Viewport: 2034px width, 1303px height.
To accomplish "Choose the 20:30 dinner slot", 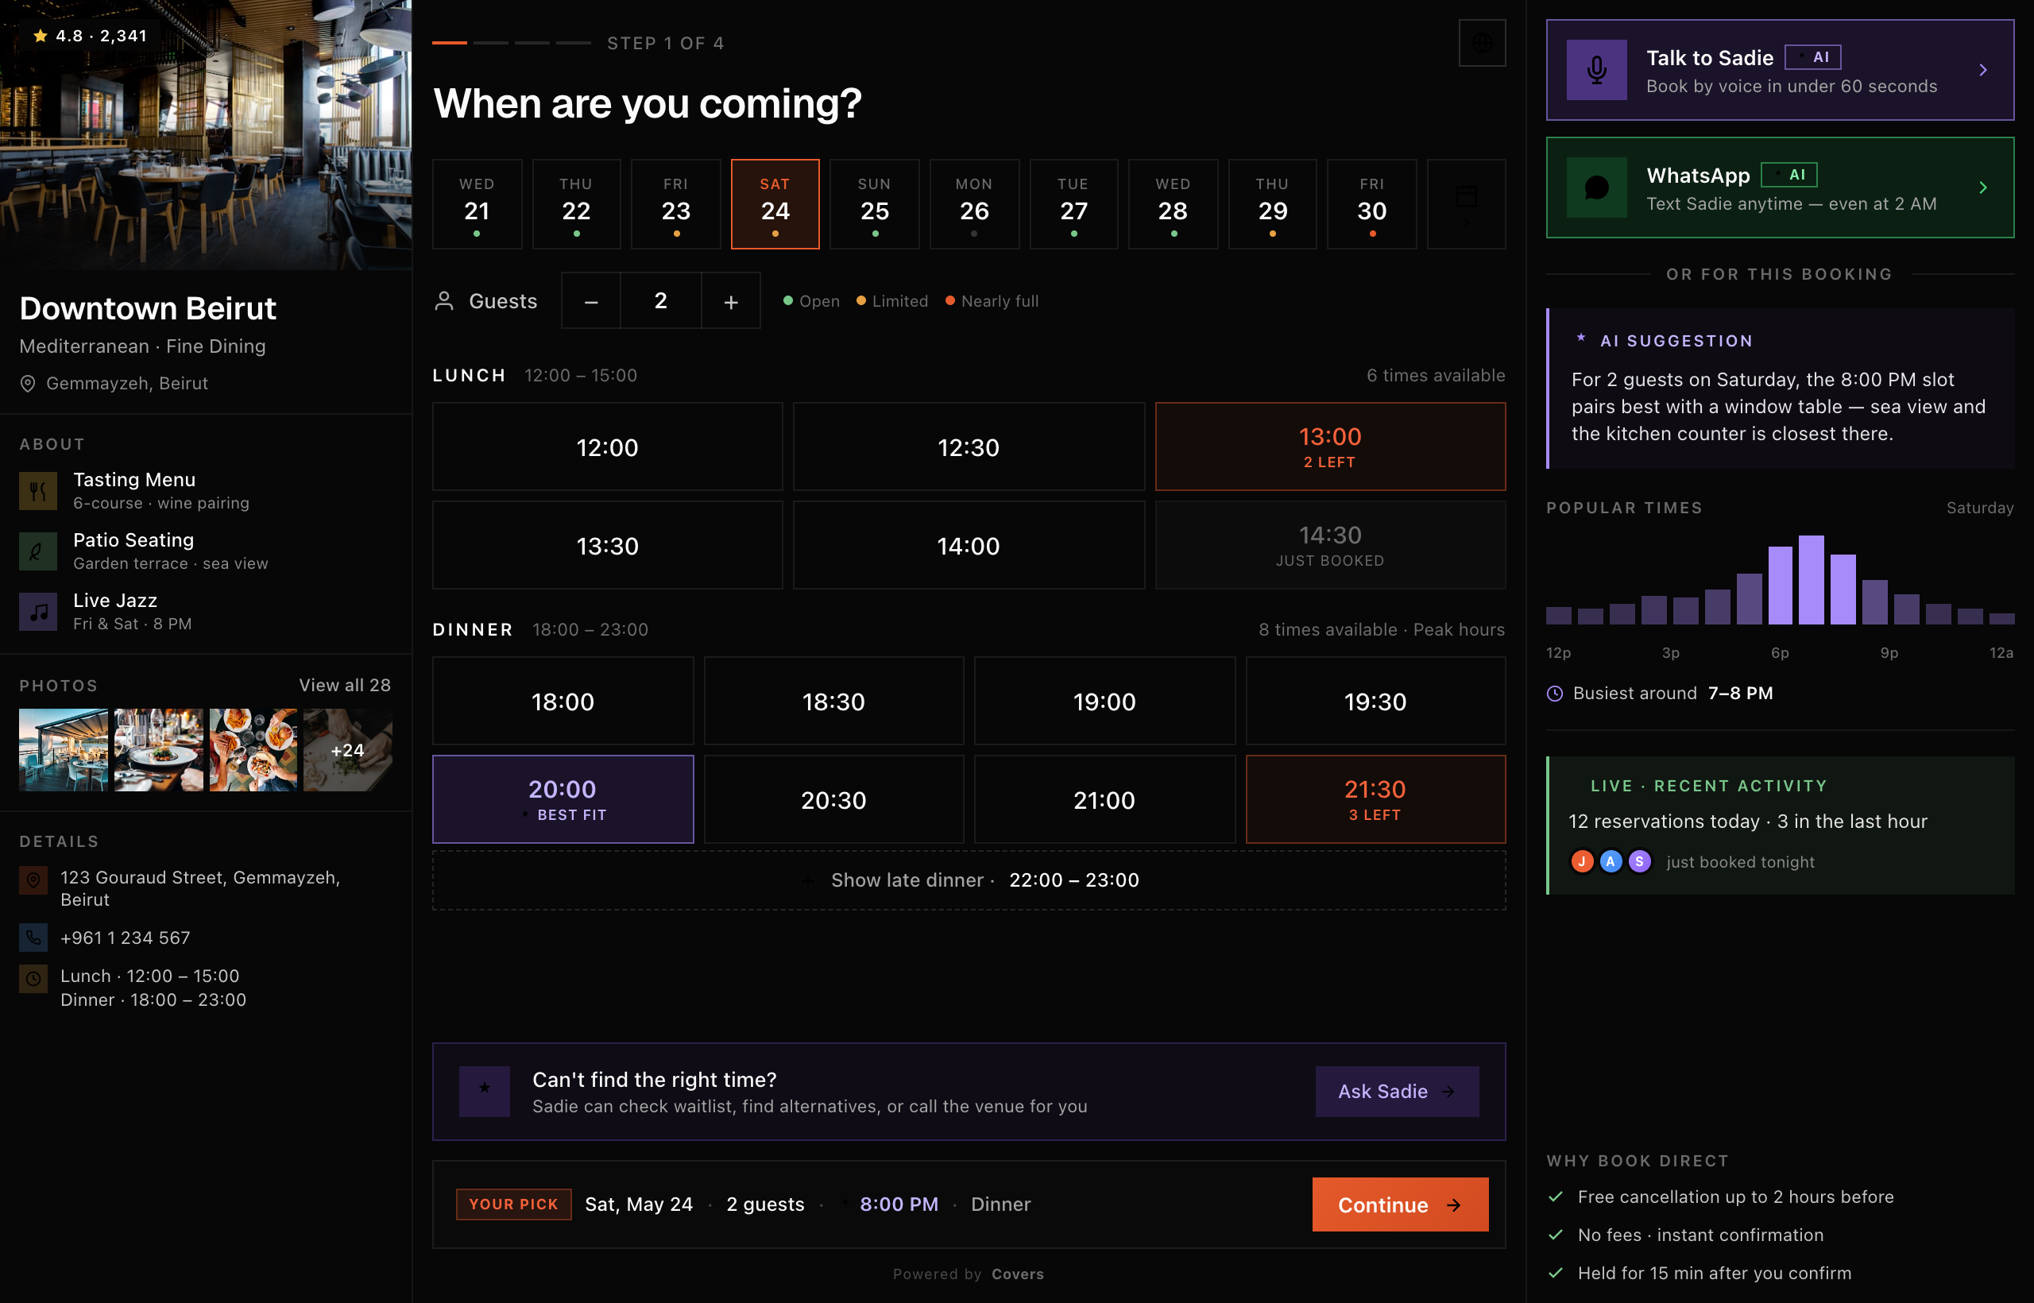I will point(833,799).
